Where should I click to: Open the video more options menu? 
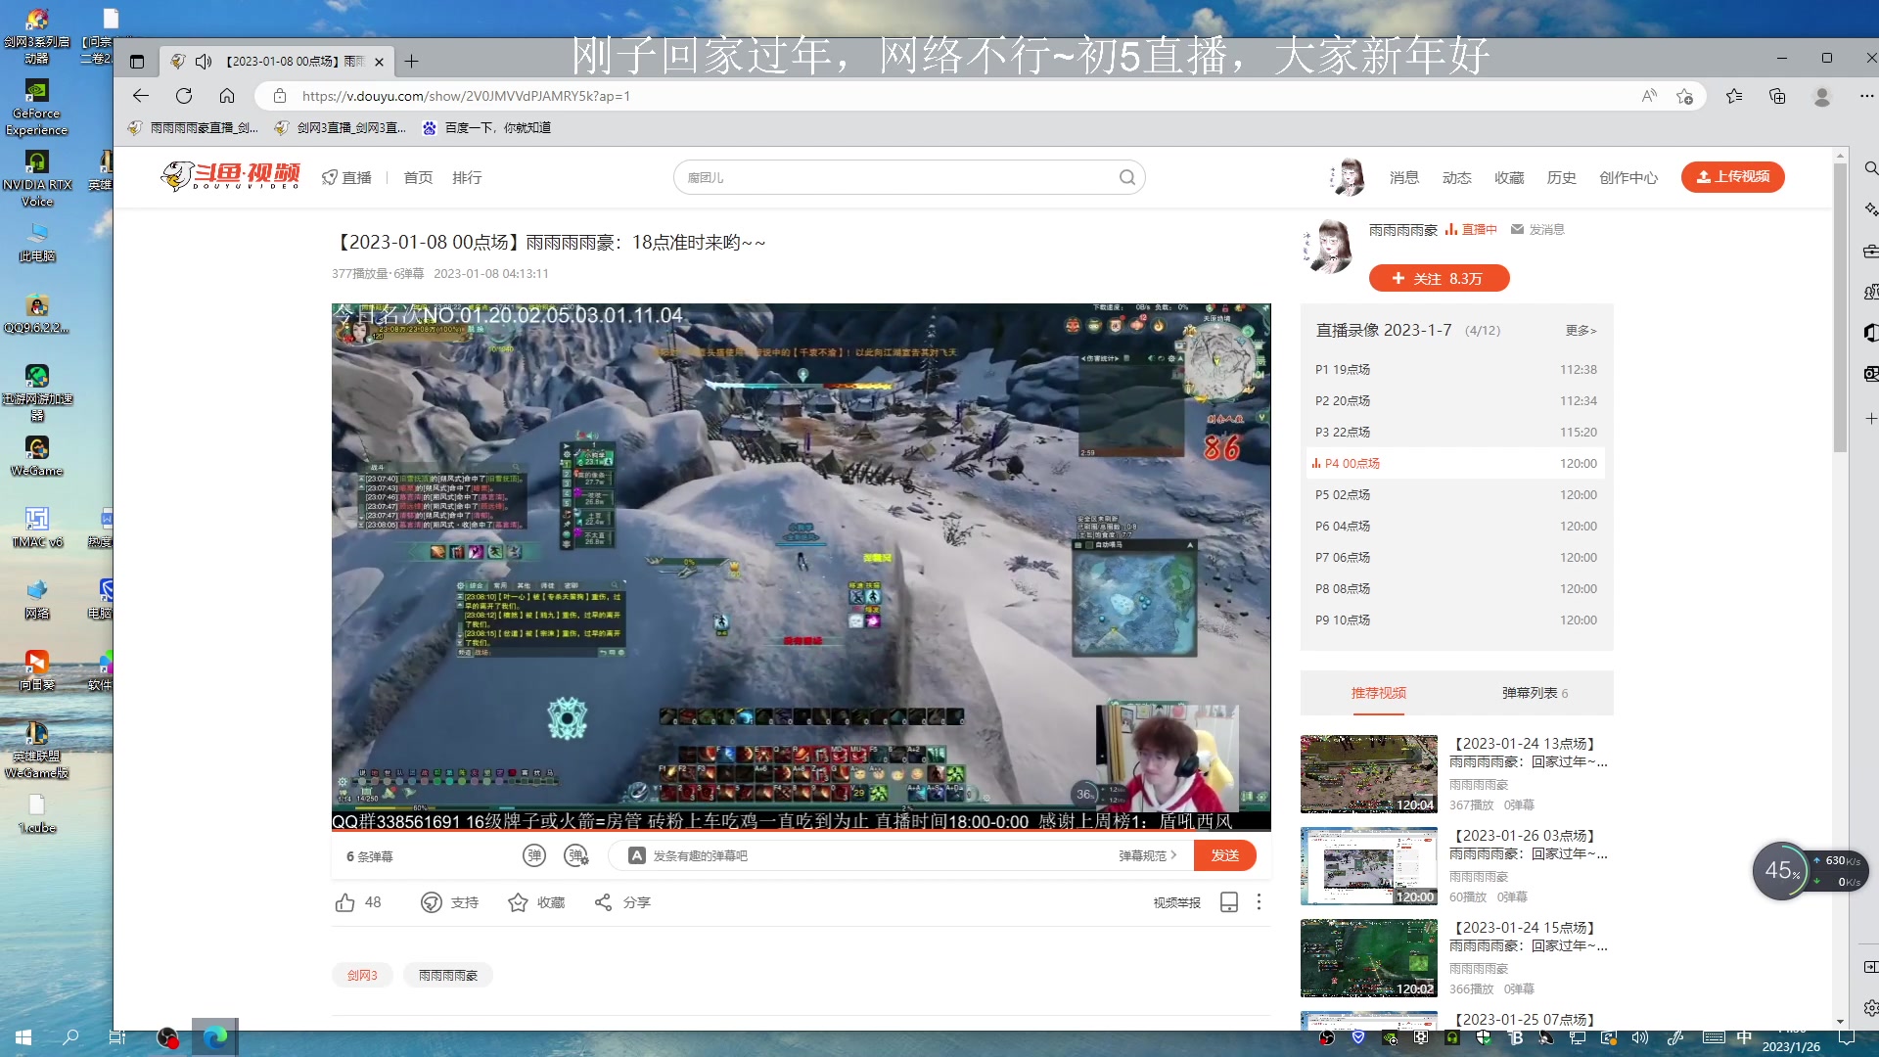tap(1260, 902)
